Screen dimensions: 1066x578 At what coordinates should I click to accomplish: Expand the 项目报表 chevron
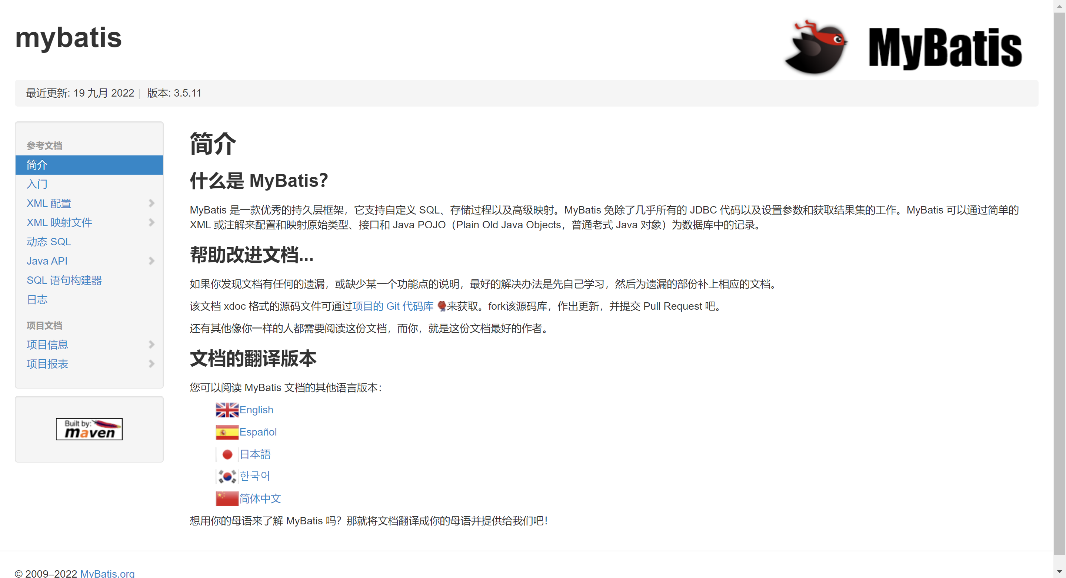coord(151,364)
